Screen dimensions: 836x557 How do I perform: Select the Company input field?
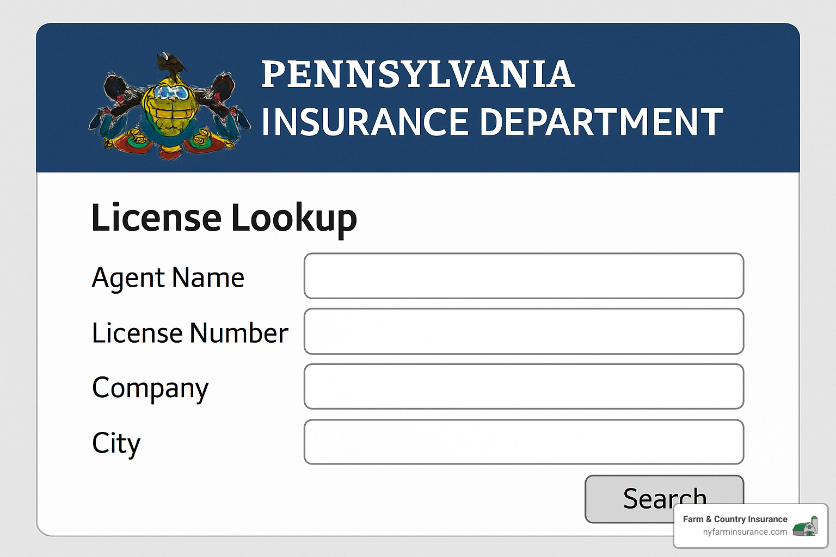[x=524, y=386]
